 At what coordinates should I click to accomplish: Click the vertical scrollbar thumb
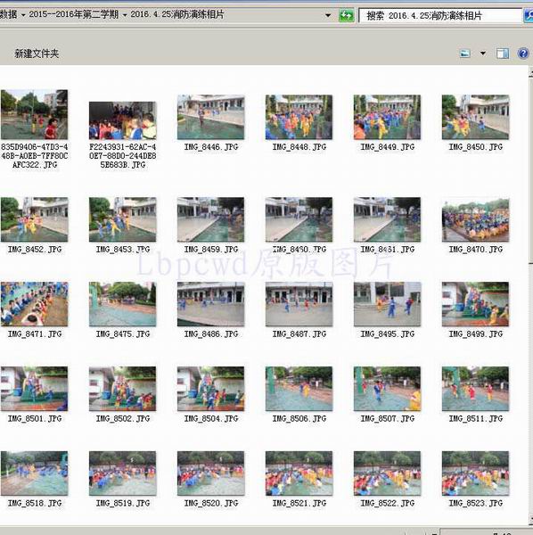coord(530,169)
